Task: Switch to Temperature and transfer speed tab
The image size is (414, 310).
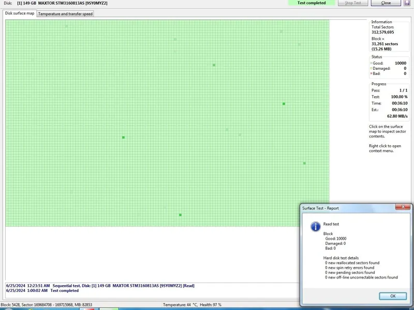Action: pyautogui.click(x=65, y=14)
